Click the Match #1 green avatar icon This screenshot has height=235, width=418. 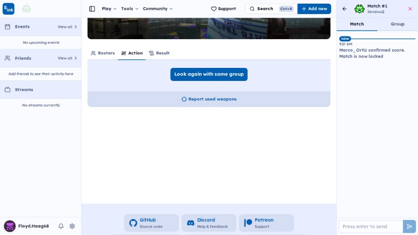[x=359, y=9]
